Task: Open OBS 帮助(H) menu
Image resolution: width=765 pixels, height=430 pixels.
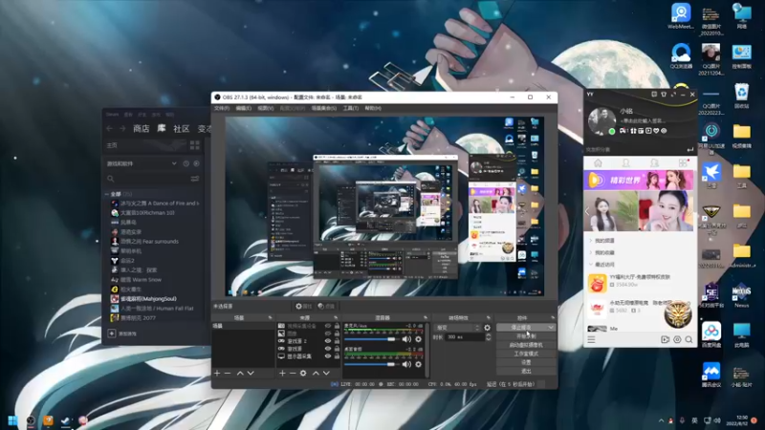Action: coord(373,108)
